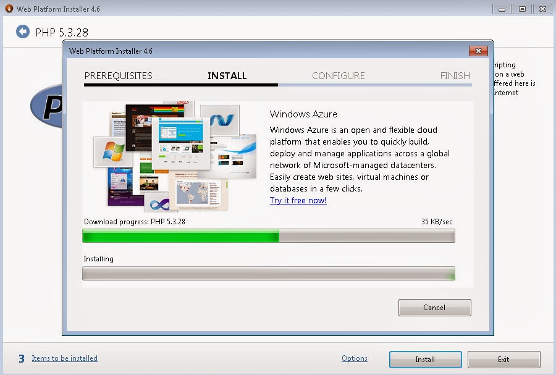Screen dimensions: 556x375
Task: Click the Web Platform Installer icon on main titlebar
Action: click(x=9, y=9)
